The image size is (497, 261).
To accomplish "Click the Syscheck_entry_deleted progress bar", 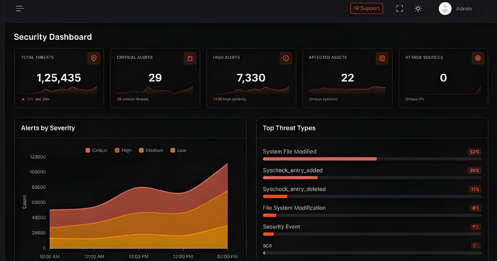I will [x=372, y=196].
